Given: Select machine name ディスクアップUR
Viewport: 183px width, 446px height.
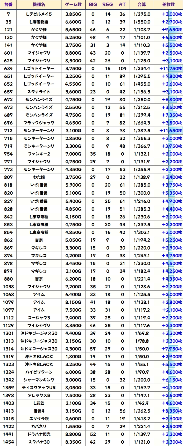Looking at the screenshot, I should coord(39,388).
